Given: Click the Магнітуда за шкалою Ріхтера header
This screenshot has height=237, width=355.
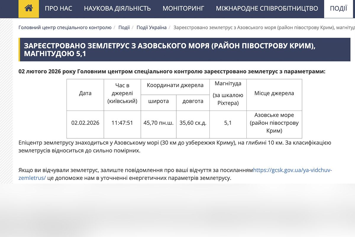Looking at the screenshot, I should click(x=228, y=95).
